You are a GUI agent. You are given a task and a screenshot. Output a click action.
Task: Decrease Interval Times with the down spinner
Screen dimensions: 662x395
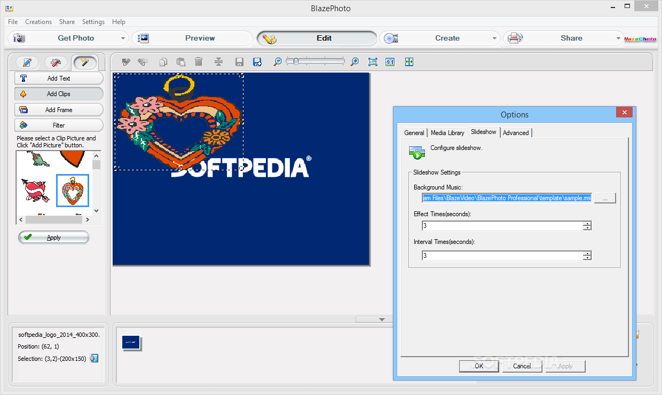pyautogui.click(x=587, y=258)
